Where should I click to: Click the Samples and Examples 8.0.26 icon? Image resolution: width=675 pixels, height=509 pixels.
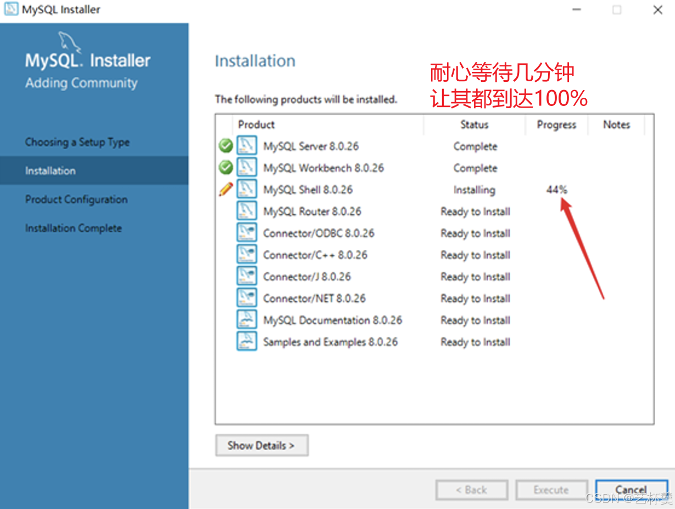[x=247, y=341]
